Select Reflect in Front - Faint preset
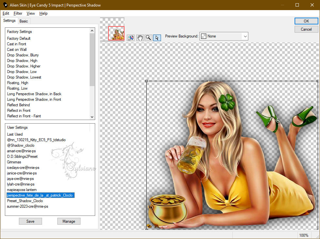 click(24, 116)
